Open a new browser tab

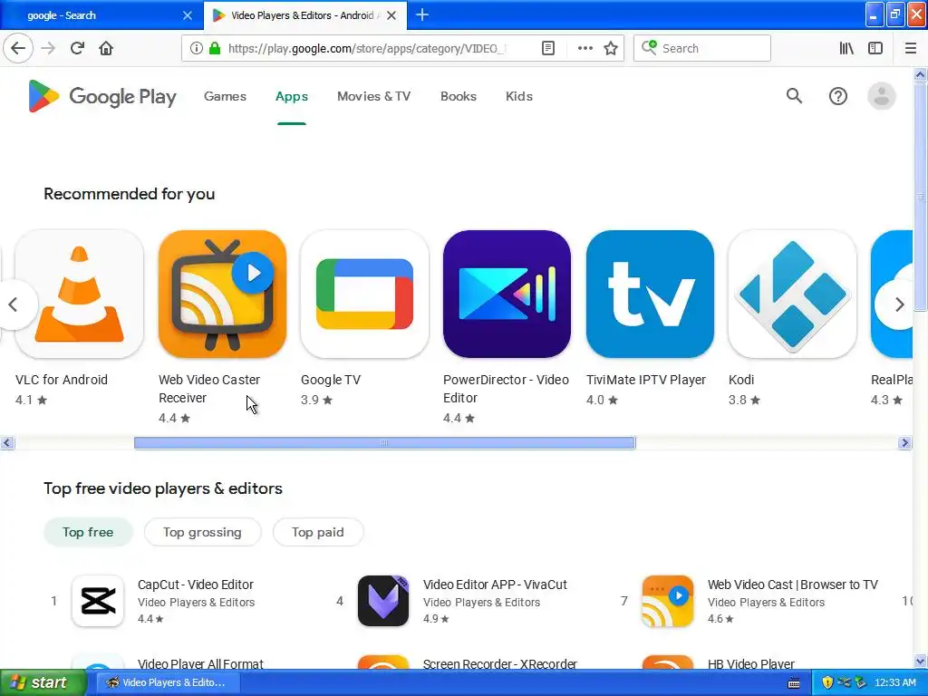pos(422,14)
